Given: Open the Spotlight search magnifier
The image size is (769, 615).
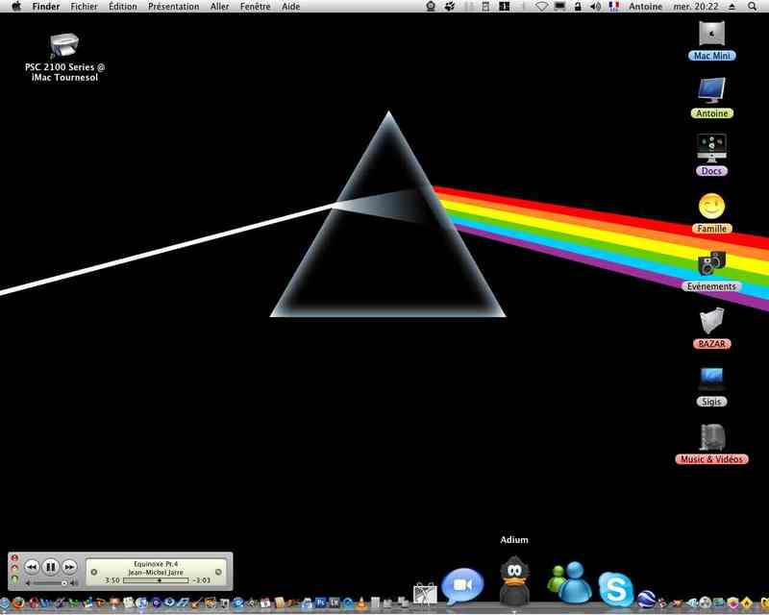Looking at the screenshot, I should point(752,7).
